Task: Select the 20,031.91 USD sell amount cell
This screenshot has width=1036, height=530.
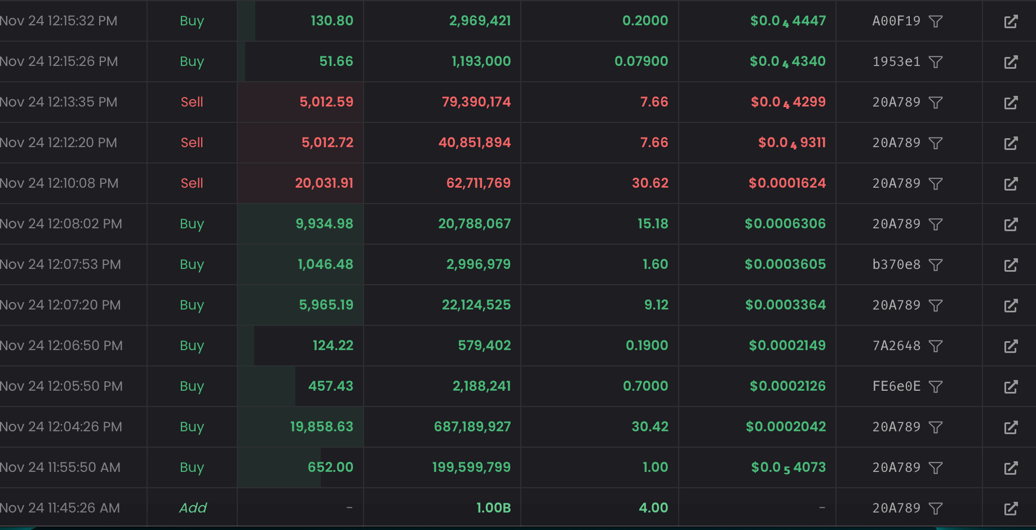Action: coord(324,183)
